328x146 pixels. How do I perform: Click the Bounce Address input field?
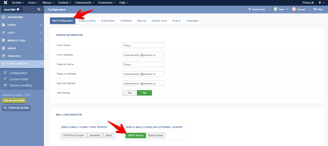[x=143, y=83]
